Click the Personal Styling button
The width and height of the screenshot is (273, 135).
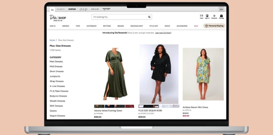214,26
